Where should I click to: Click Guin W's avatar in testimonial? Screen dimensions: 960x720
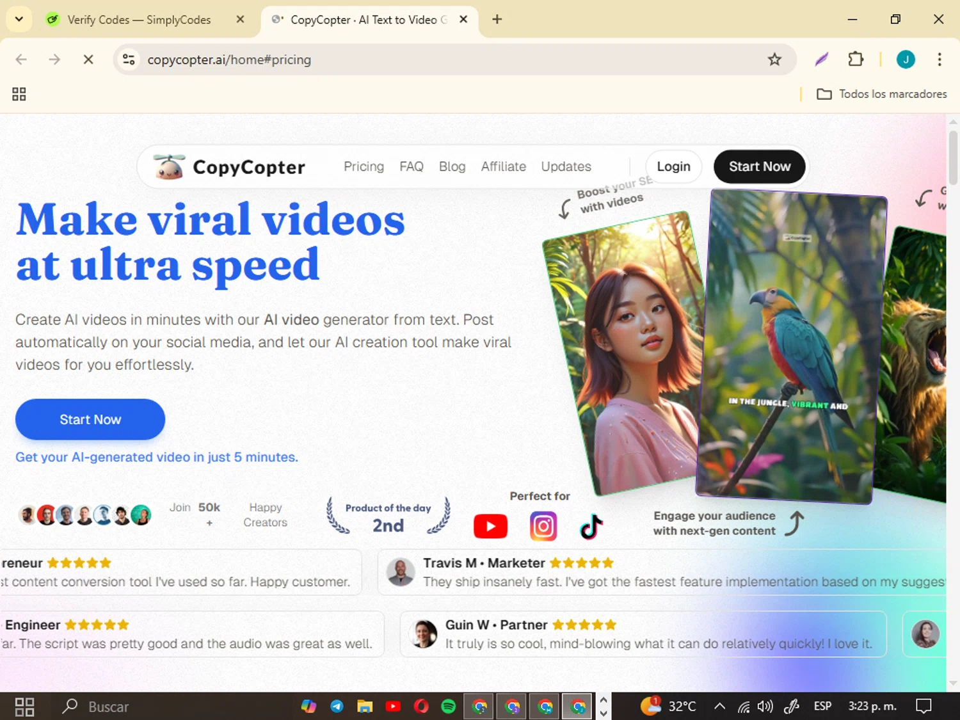click(423, 634)
